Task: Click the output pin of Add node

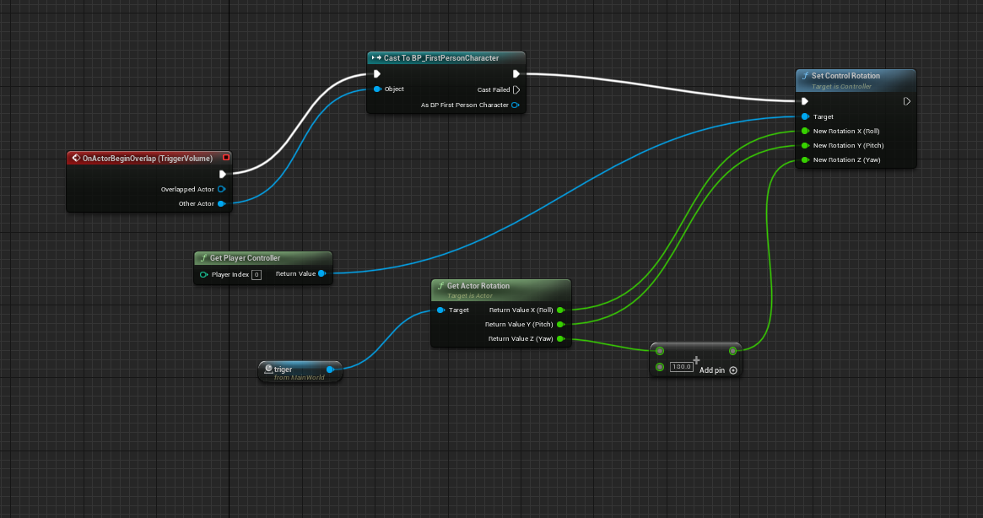Action: pyautogui.click(x=732, y=351)
